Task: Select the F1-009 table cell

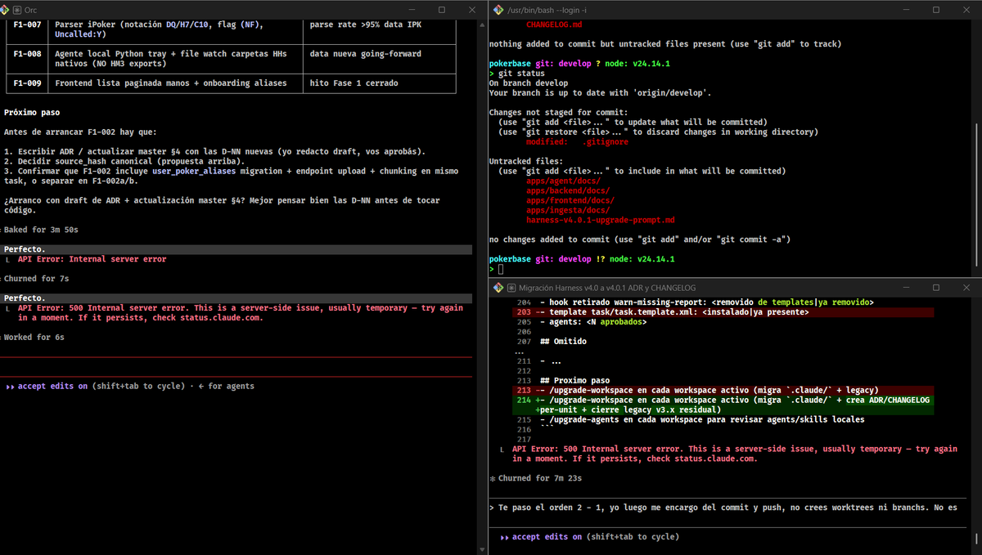Action: point(28,83)
